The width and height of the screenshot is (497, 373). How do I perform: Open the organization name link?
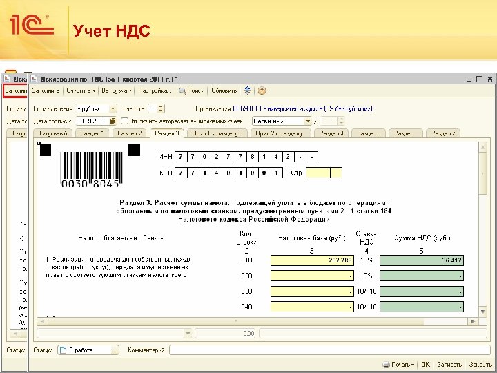pos(302,109)
